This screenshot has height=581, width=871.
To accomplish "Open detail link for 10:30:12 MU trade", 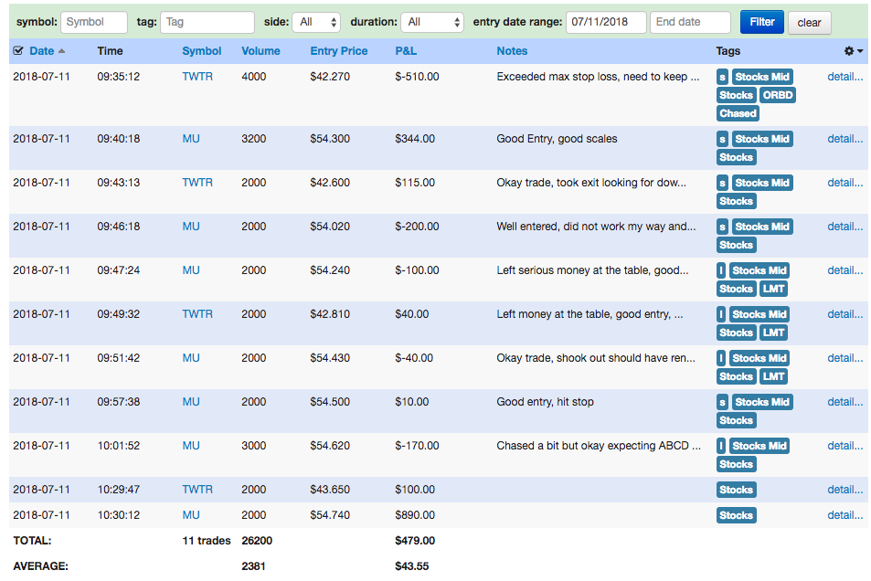I will [x=844, y=515].
